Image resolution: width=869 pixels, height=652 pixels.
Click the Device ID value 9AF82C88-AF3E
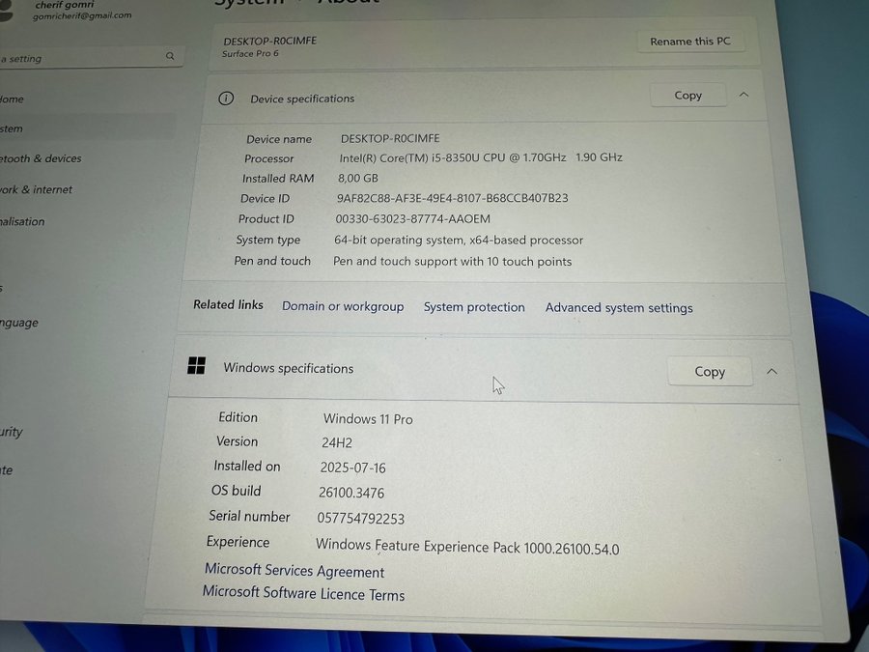[x=452, y=198]
